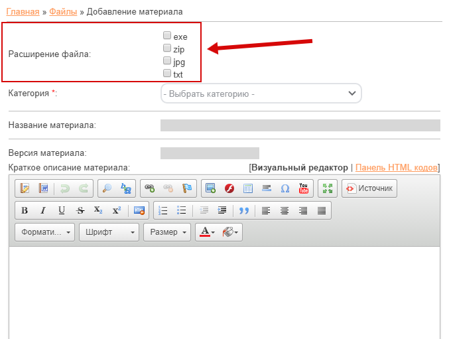Insert a numbered list

pyautogui.click(x=163, y=210)
